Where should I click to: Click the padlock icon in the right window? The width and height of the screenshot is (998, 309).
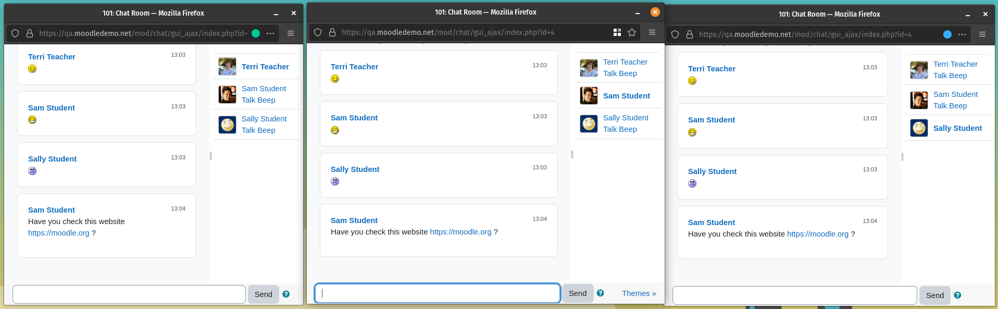(690, 34)
